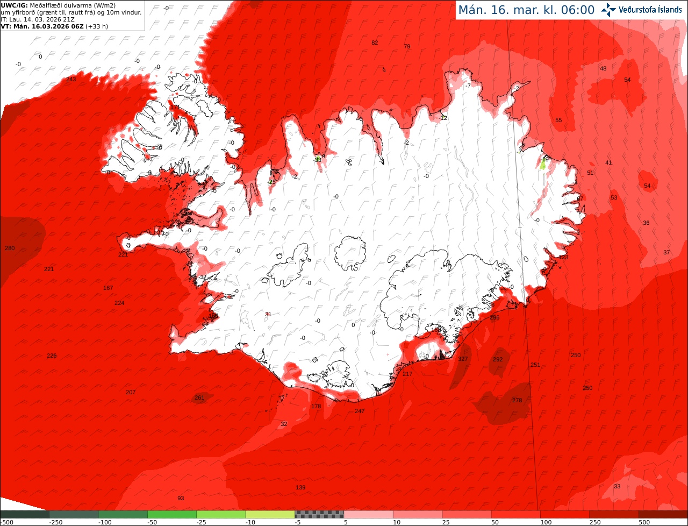Image resolution: width=688 pixels, height=526 pixels.
Task: Pick the legend swatch between 5 and 10
Action: pos(368,514)
